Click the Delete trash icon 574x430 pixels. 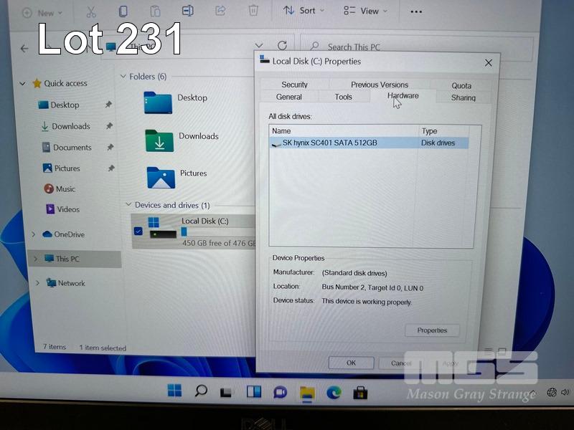[253, 11]
